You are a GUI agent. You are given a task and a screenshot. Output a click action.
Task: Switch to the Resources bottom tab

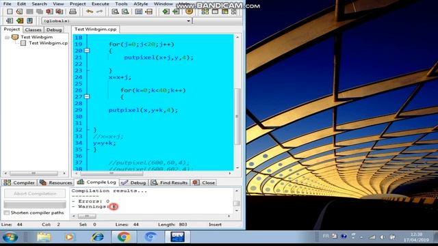pyautogui.click(x=55, y=182)
